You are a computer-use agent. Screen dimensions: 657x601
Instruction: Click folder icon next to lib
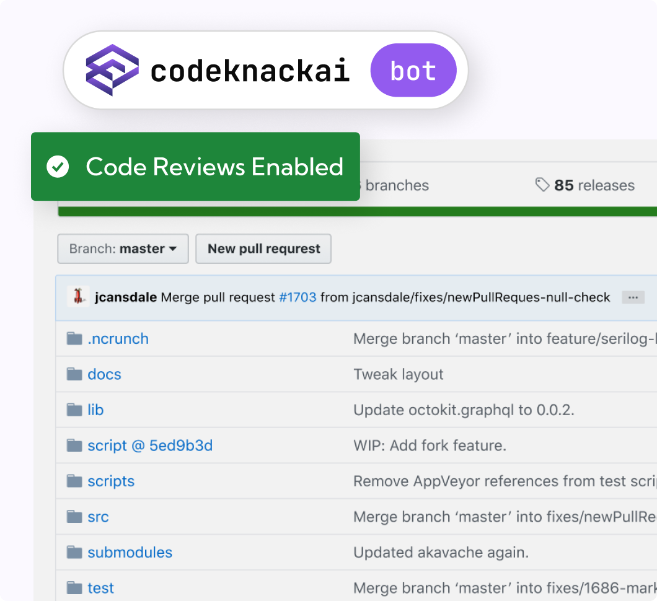74,410
